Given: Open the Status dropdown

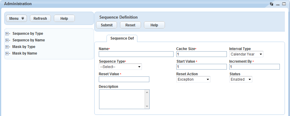Looking at the screenshot, I should (x=241, y=79).
